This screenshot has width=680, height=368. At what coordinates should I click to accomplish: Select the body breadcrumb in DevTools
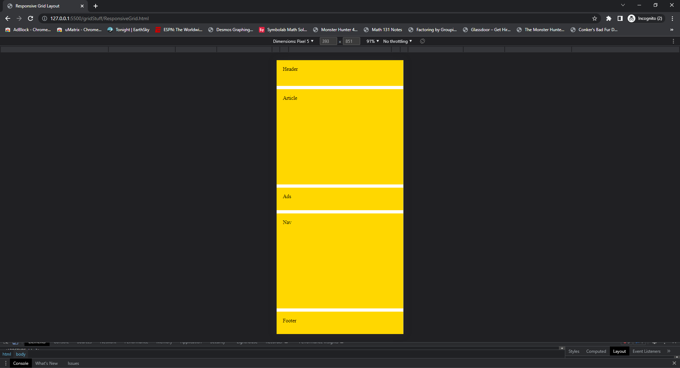point(21,354)
